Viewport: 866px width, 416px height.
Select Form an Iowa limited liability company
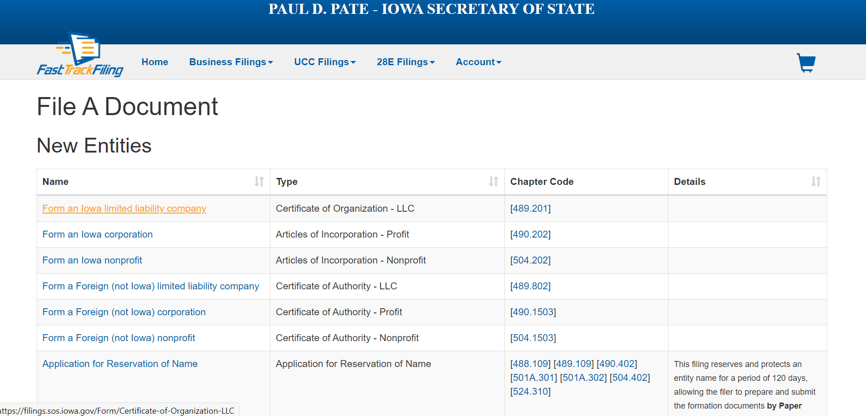point(124,208)
